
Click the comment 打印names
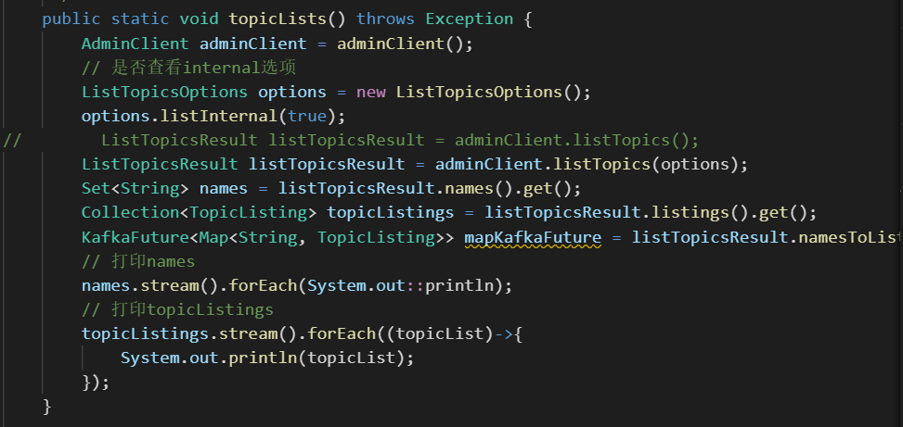(x=138, y=262)
